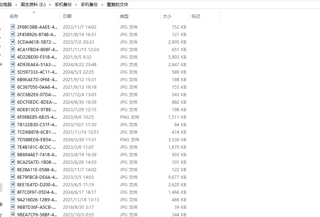320x217 pixels.
Task: Select icon of 8E79FBC8-DE6A file
Action: (13, 177)
